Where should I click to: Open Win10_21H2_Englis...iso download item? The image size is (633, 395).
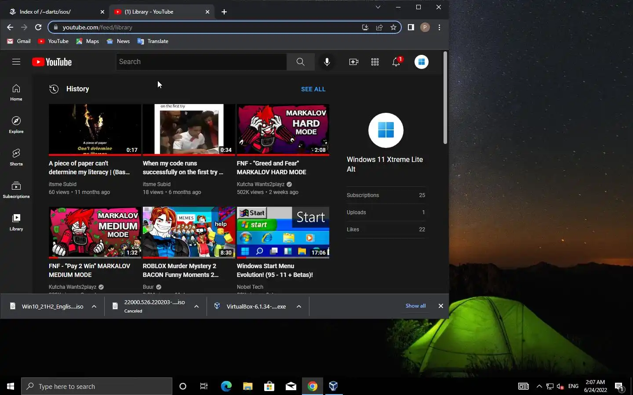[x=47, y=306]
